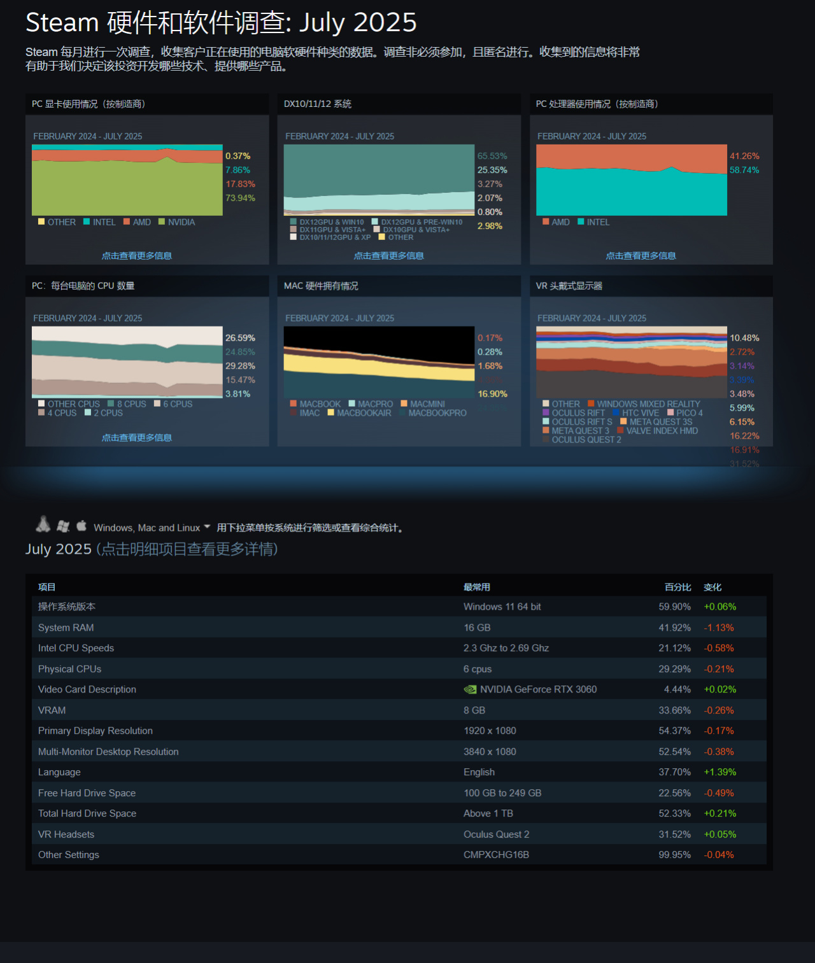Expand the System RAM row

399,628
